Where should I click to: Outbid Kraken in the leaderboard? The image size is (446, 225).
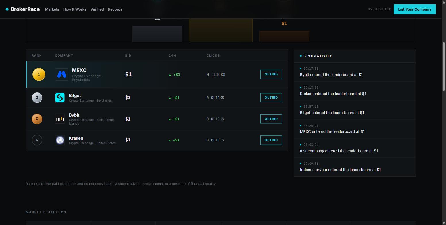(x=271, y=140)
